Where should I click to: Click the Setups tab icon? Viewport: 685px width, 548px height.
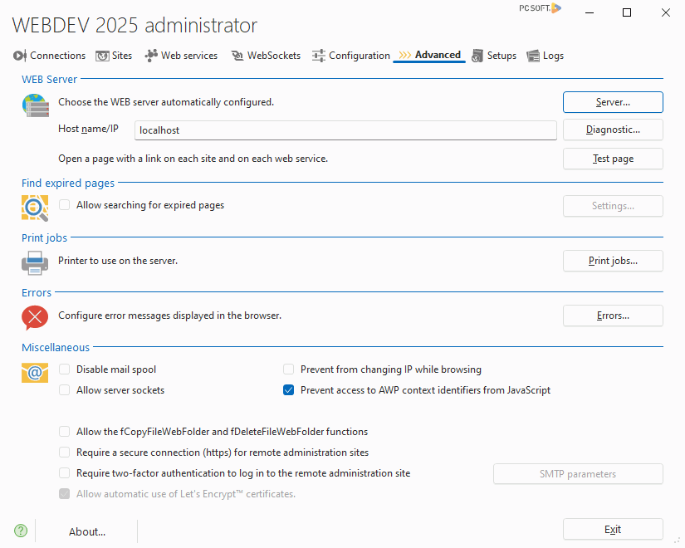pos(477,56)
